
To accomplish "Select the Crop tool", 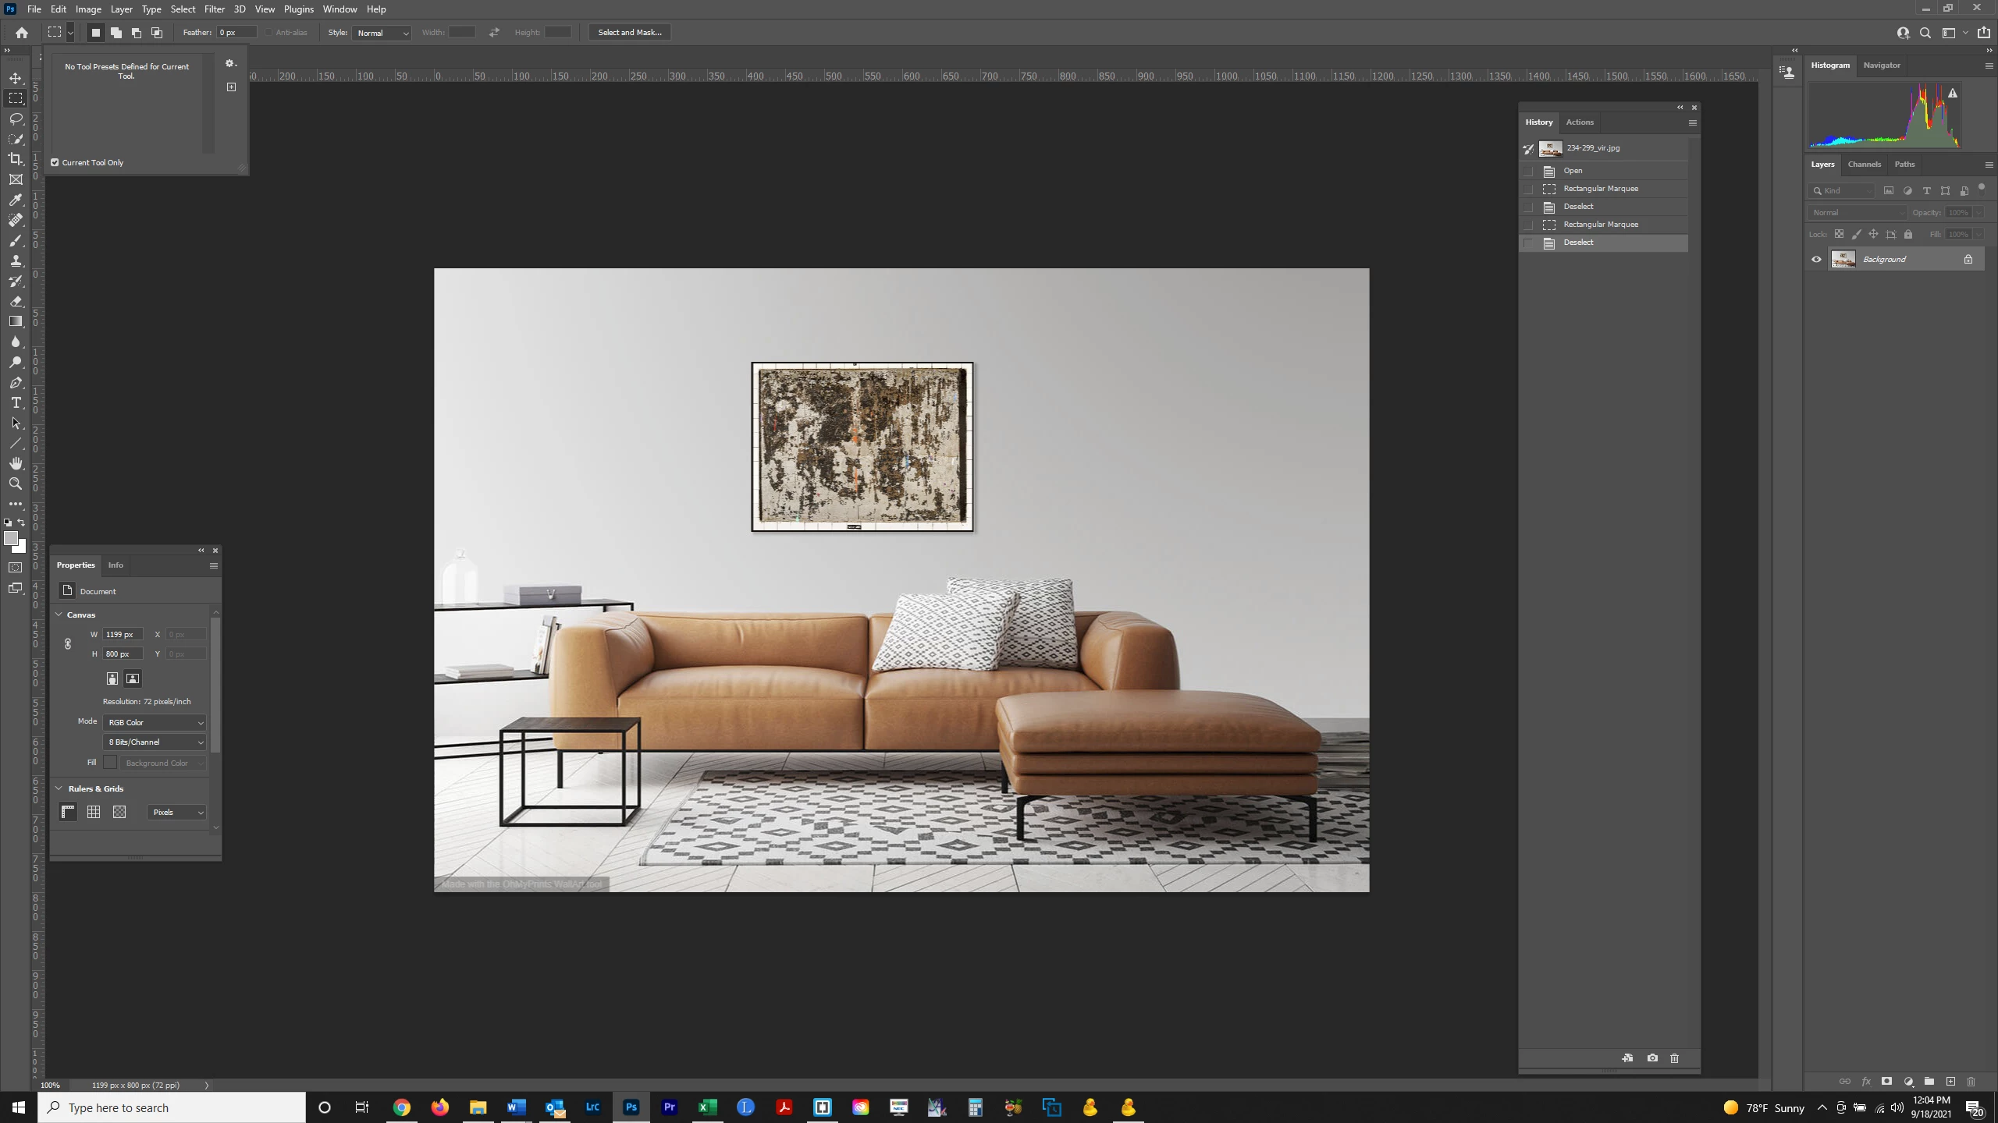I will (x=16, y=159).
